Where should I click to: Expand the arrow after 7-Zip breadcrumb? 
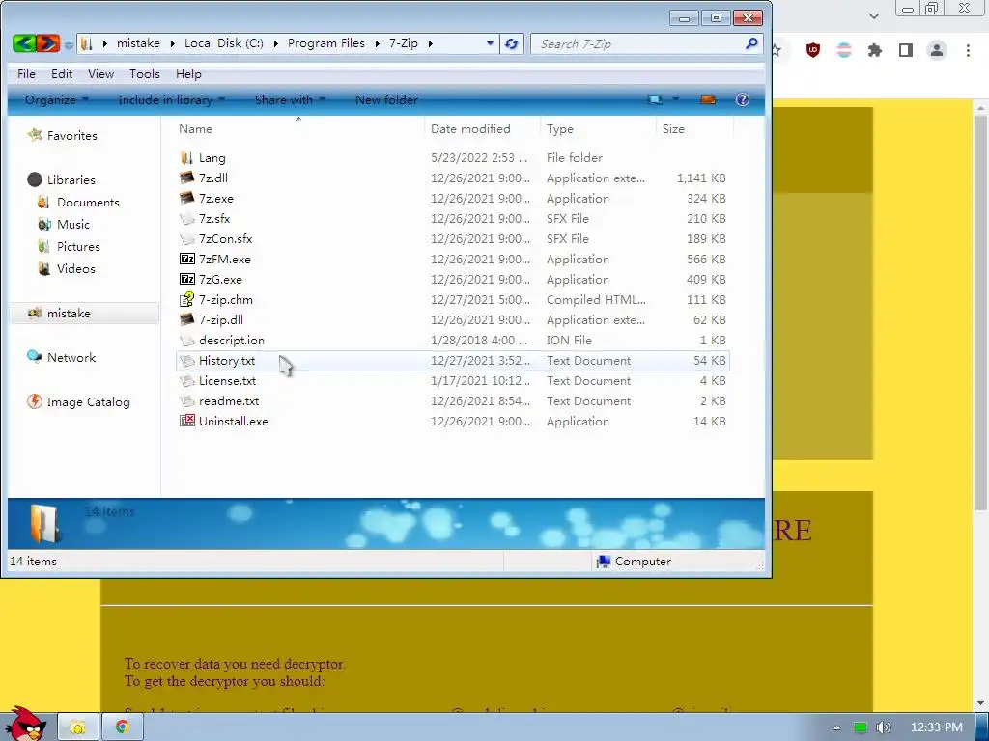(430, 43)
